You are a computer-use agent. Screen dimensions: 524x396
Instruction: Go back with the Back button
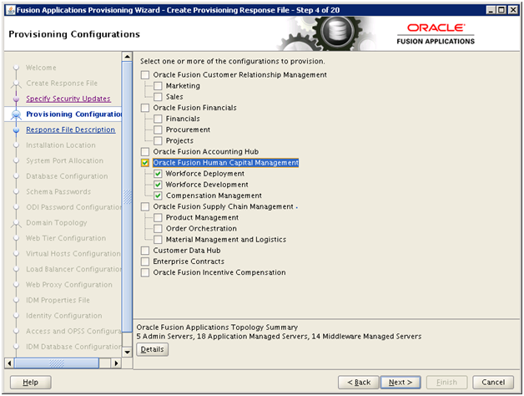point(359,383)
